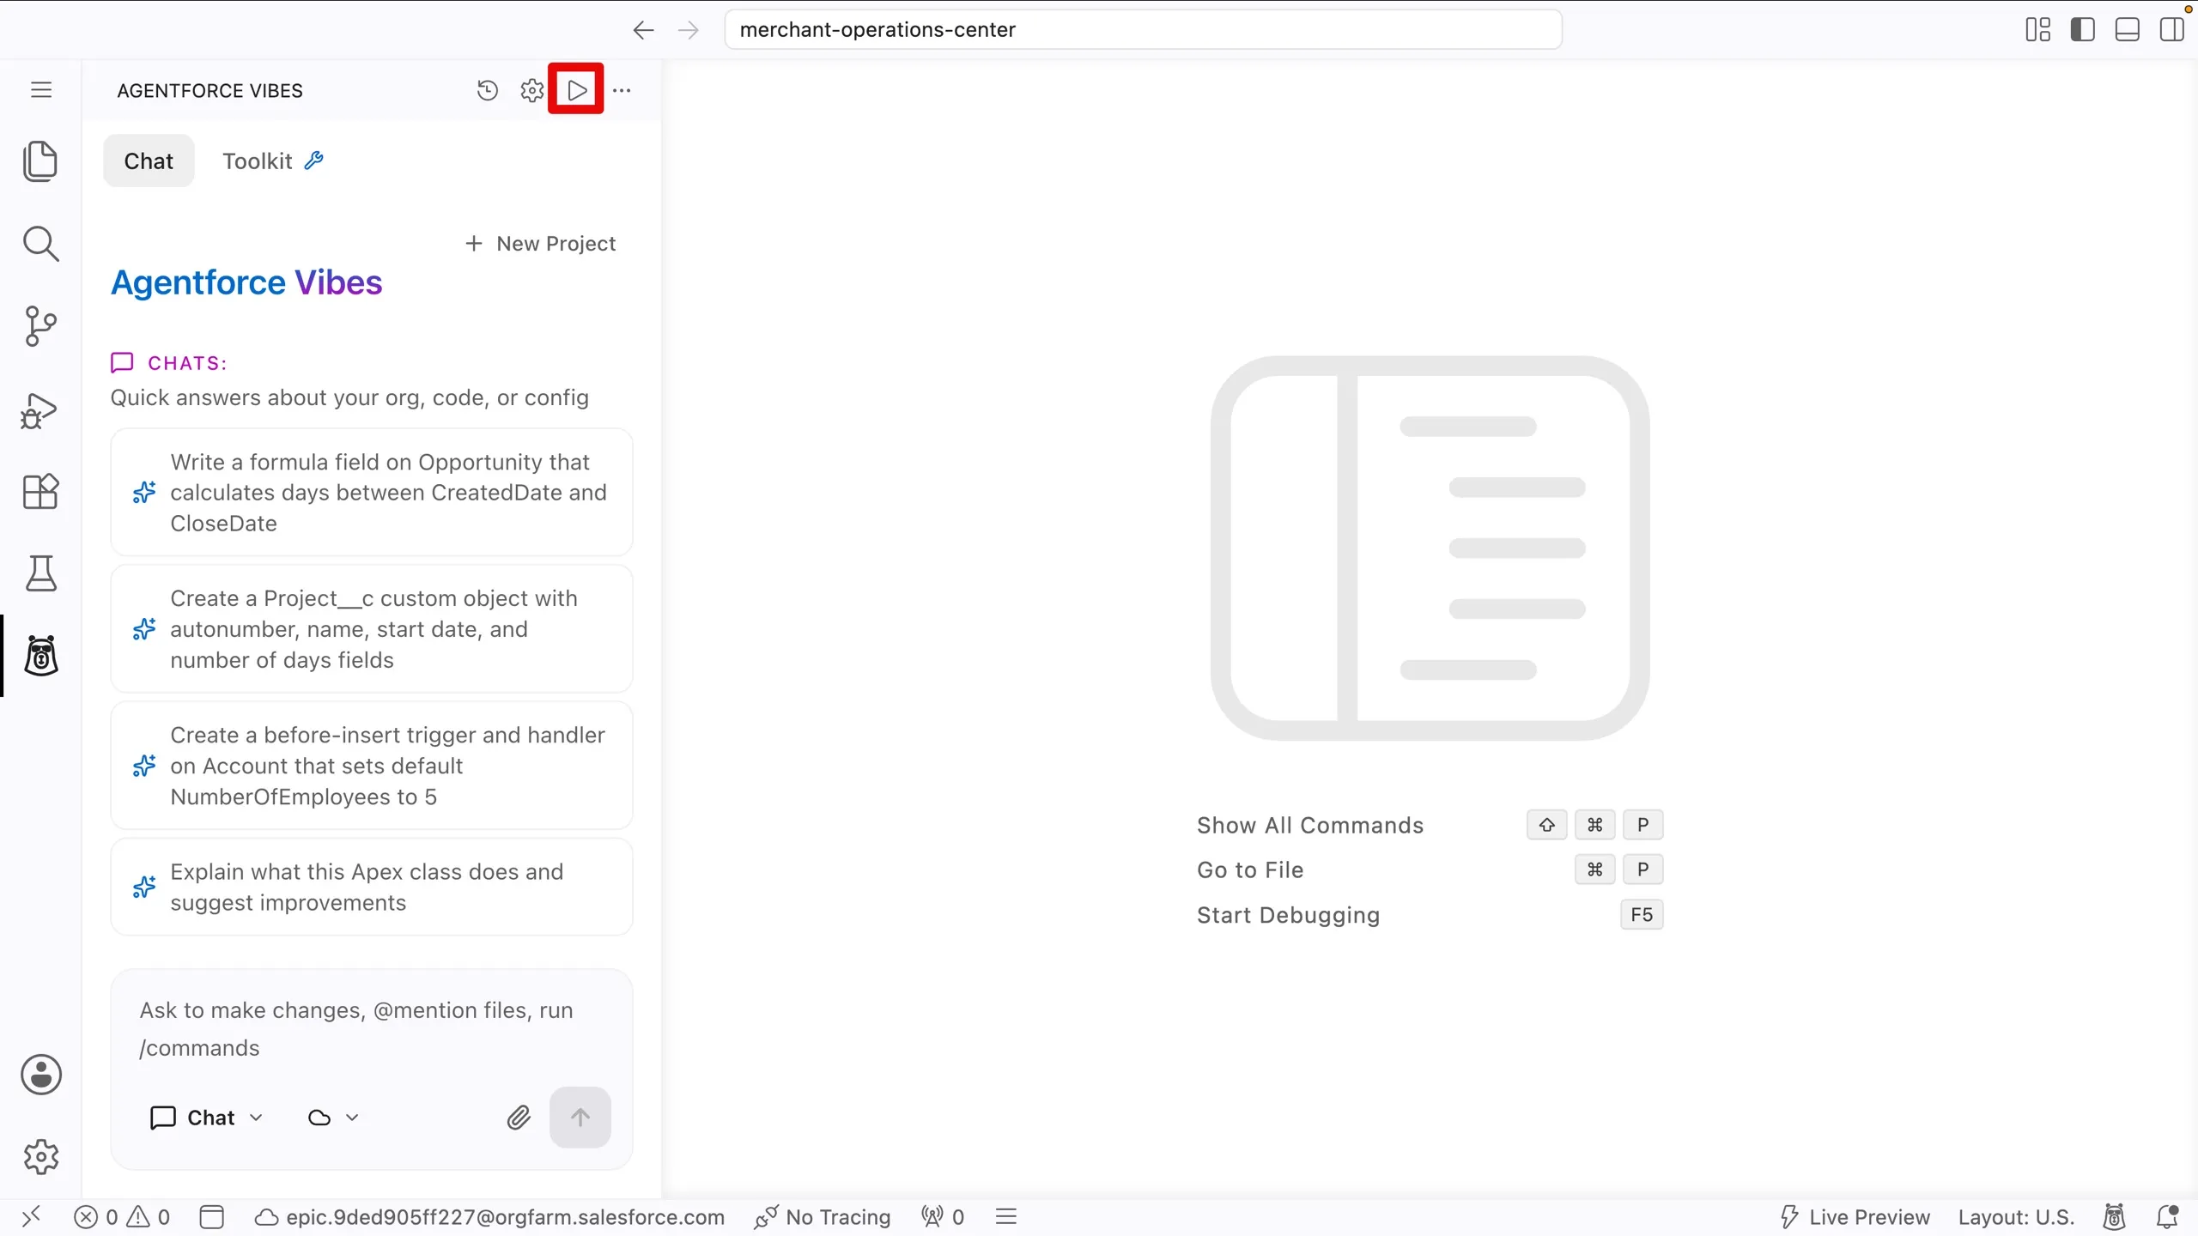Viewport: 2198px width, 1236px height.
Task: Open the Run and Debug view
Action: pyautogui.click(x=39, y=410)
